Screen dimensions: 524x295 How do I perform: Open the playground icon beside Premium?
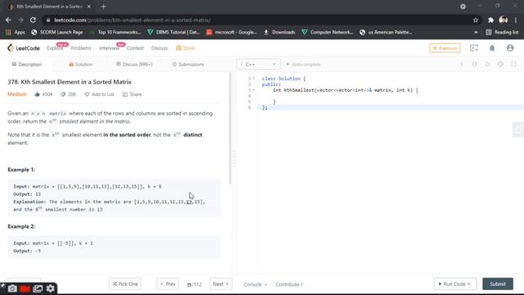(474, 48)
